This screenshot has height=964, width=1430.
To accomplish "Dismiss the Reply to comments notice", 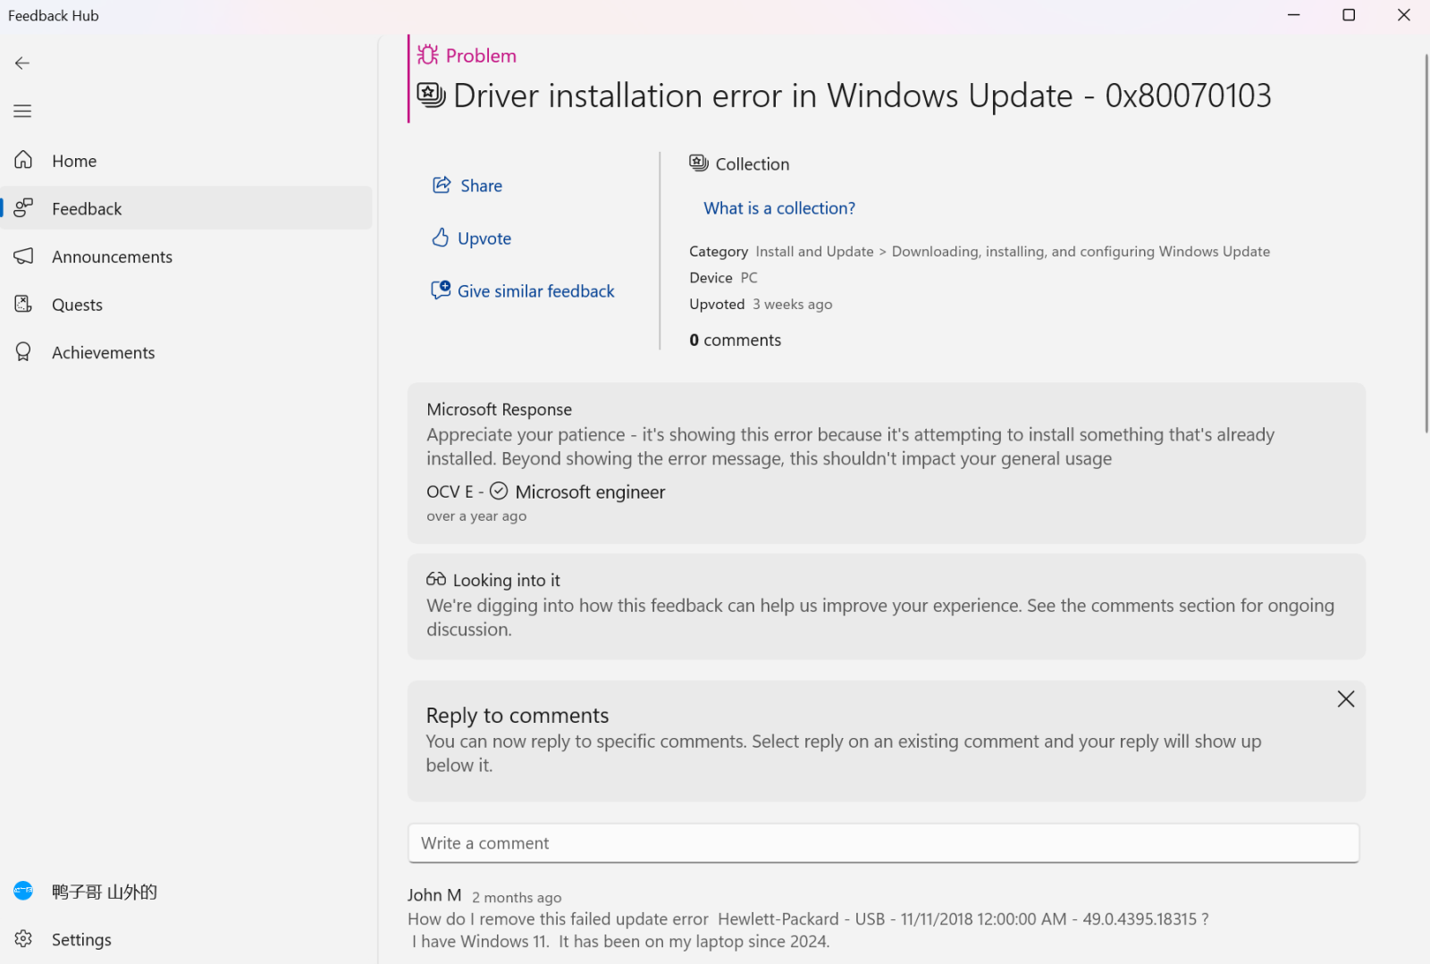I will click(x=1345, y=699).
